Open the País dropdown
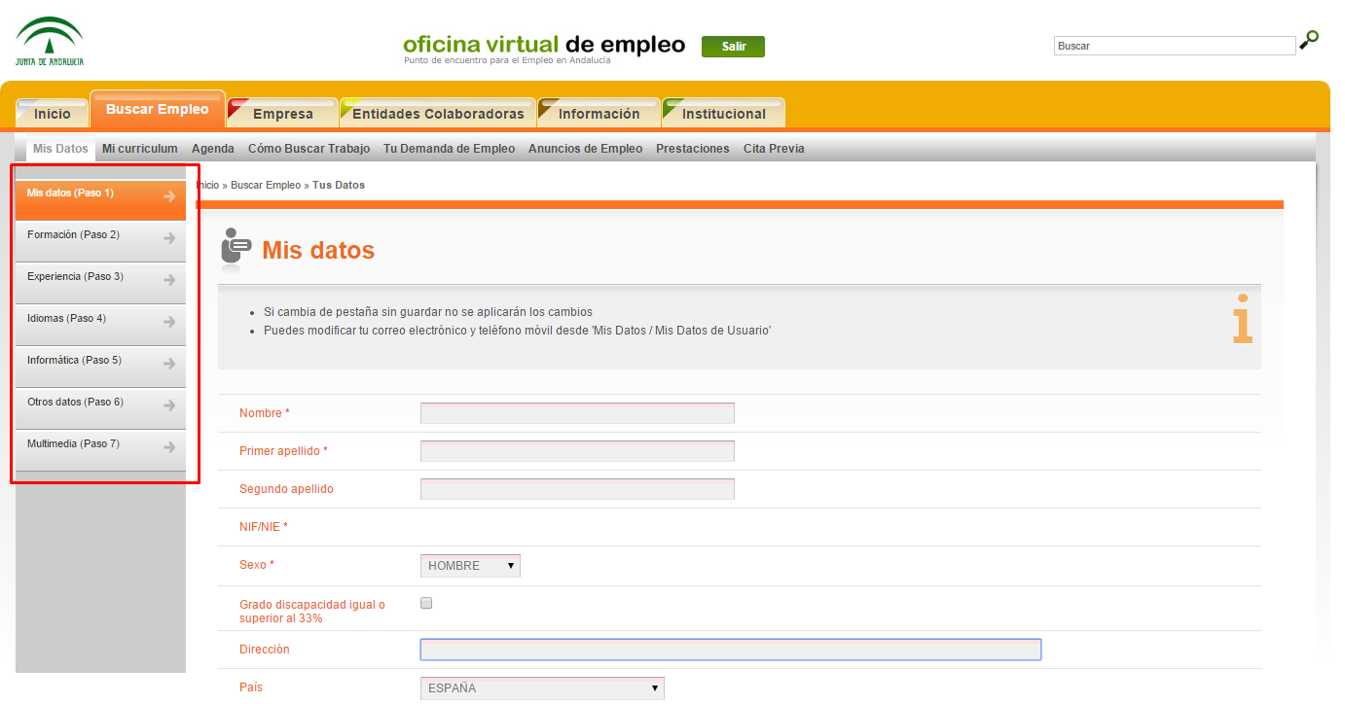 click(541, 687)
